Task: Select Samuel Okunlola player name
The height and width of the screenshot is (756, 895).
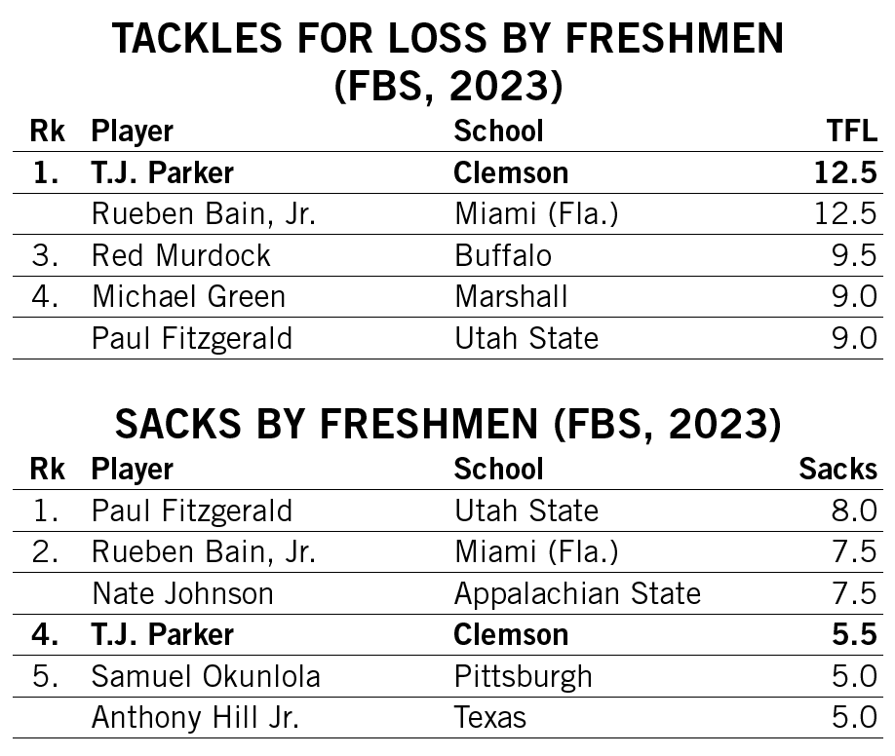Action: click(x=206, y=677)
